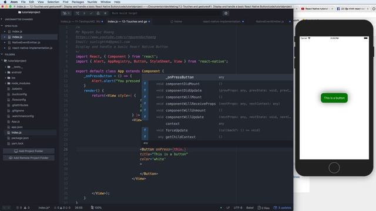Click the Build tools icon in Nuclide toolbar

(78, 13)
